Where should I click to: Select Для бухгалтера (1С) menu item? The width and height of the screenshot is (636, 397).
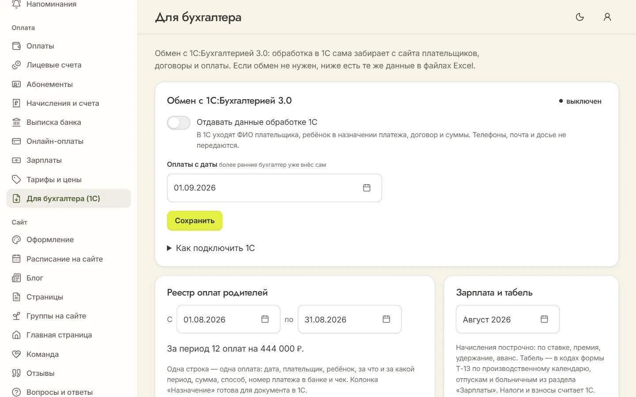[68, 198]
